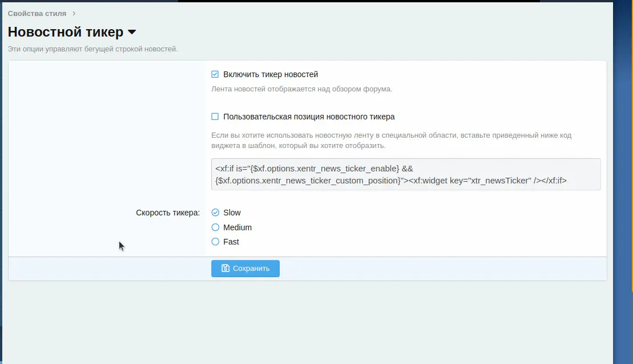Viewport: 633px width, 364px height.
Task: Click the Пользовательская позиция новостного тикера label
Action: 309,117
